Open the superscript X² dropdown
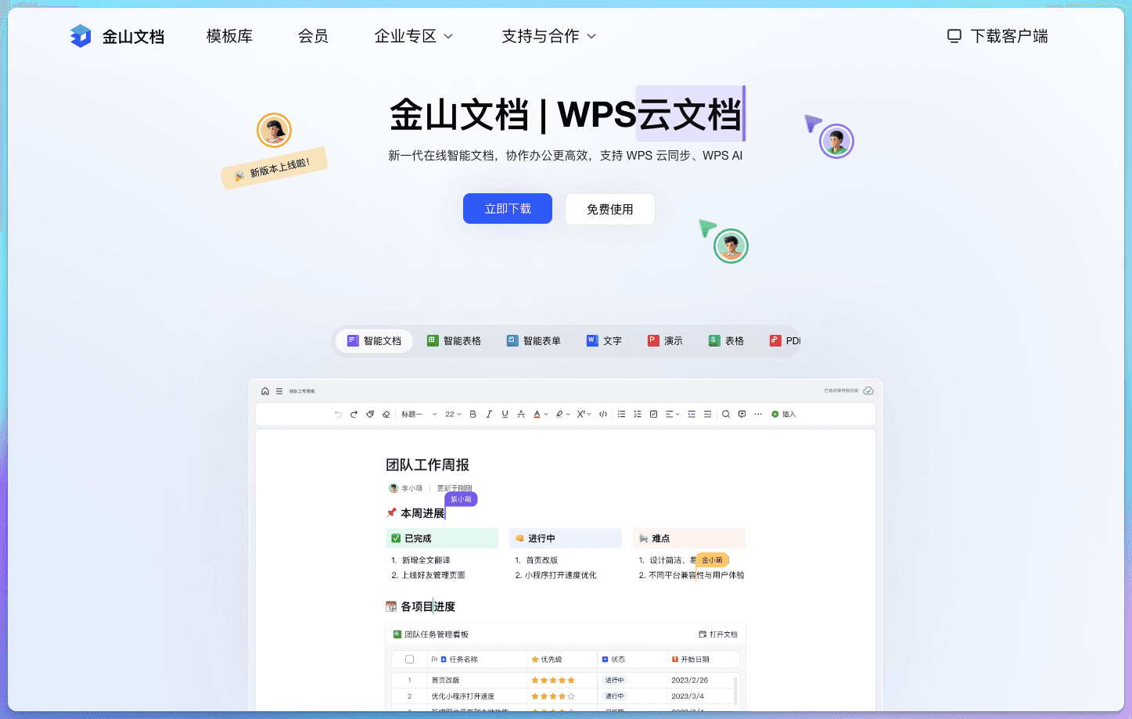1132x719 pixels. (x=584, y=414)
